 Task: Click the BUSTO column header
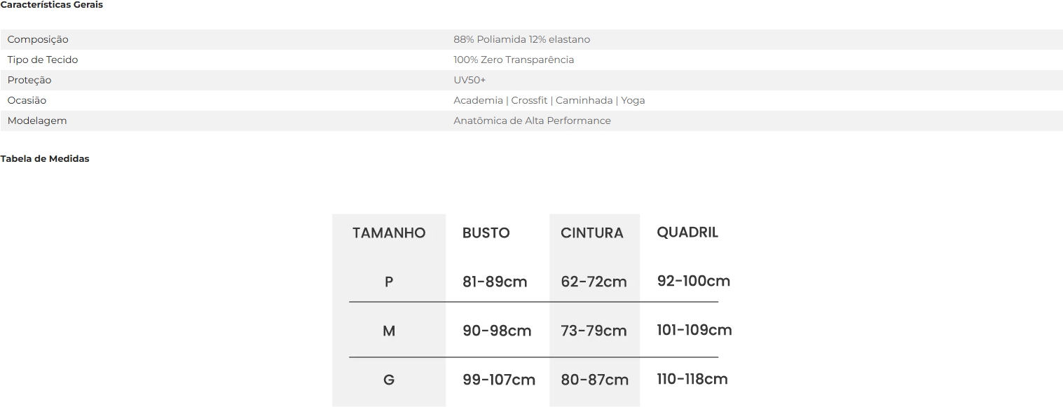click(486, 233)
